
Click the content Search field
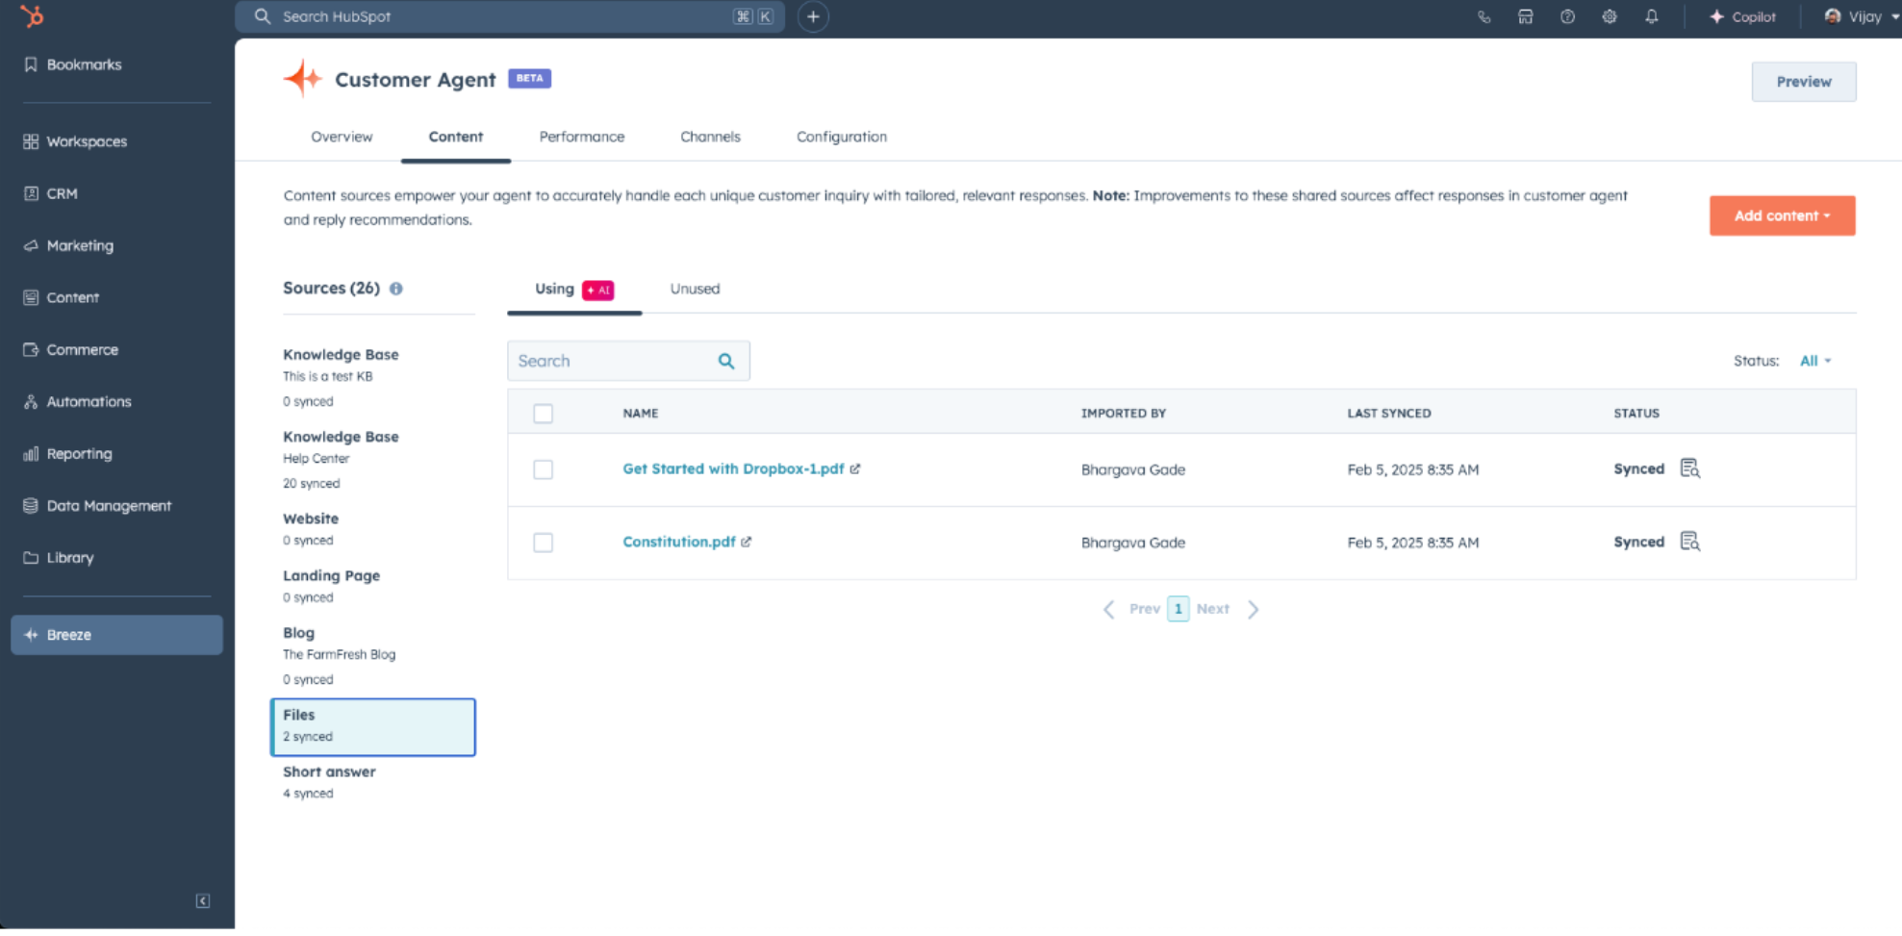coord(612,361)
